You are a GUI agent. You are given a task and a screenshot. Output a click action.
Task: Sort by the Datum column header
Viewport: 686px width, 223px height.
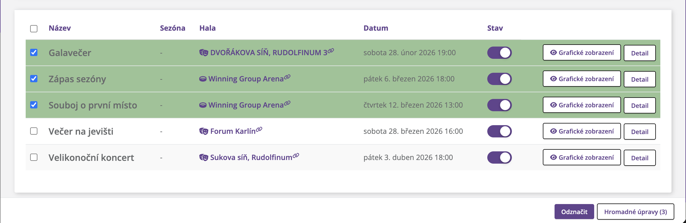[376, 28]
